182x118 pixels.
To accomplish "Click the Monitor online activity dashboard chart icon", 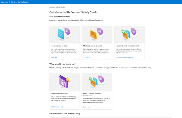I will point(64,82).
